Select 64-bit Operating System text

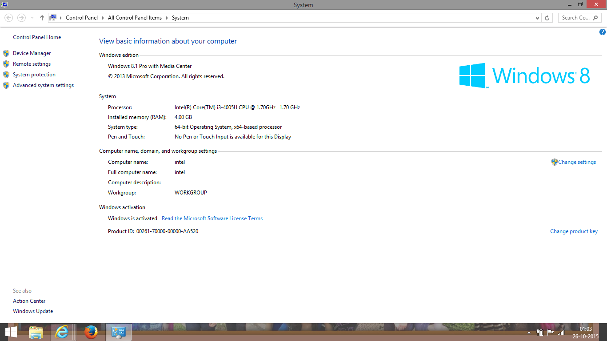pos(228,127)
